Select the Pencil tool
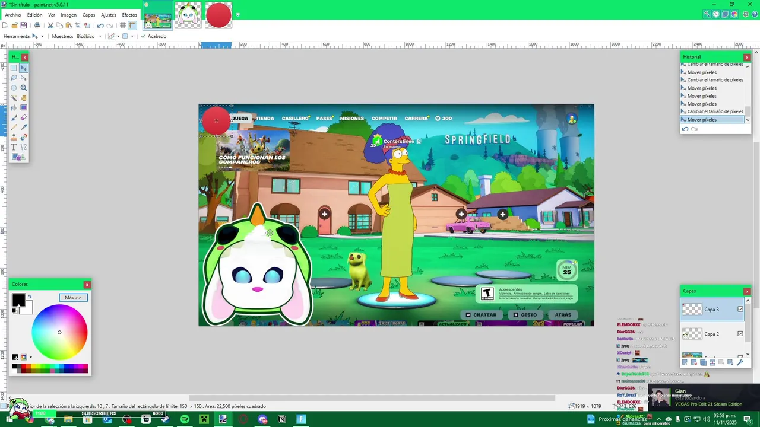Image resolution: width=760 pixels, height=427 pixels. click(14, 128)
